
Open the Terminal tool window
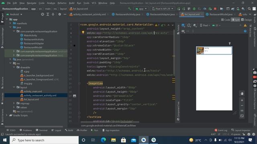coord(42,130)
